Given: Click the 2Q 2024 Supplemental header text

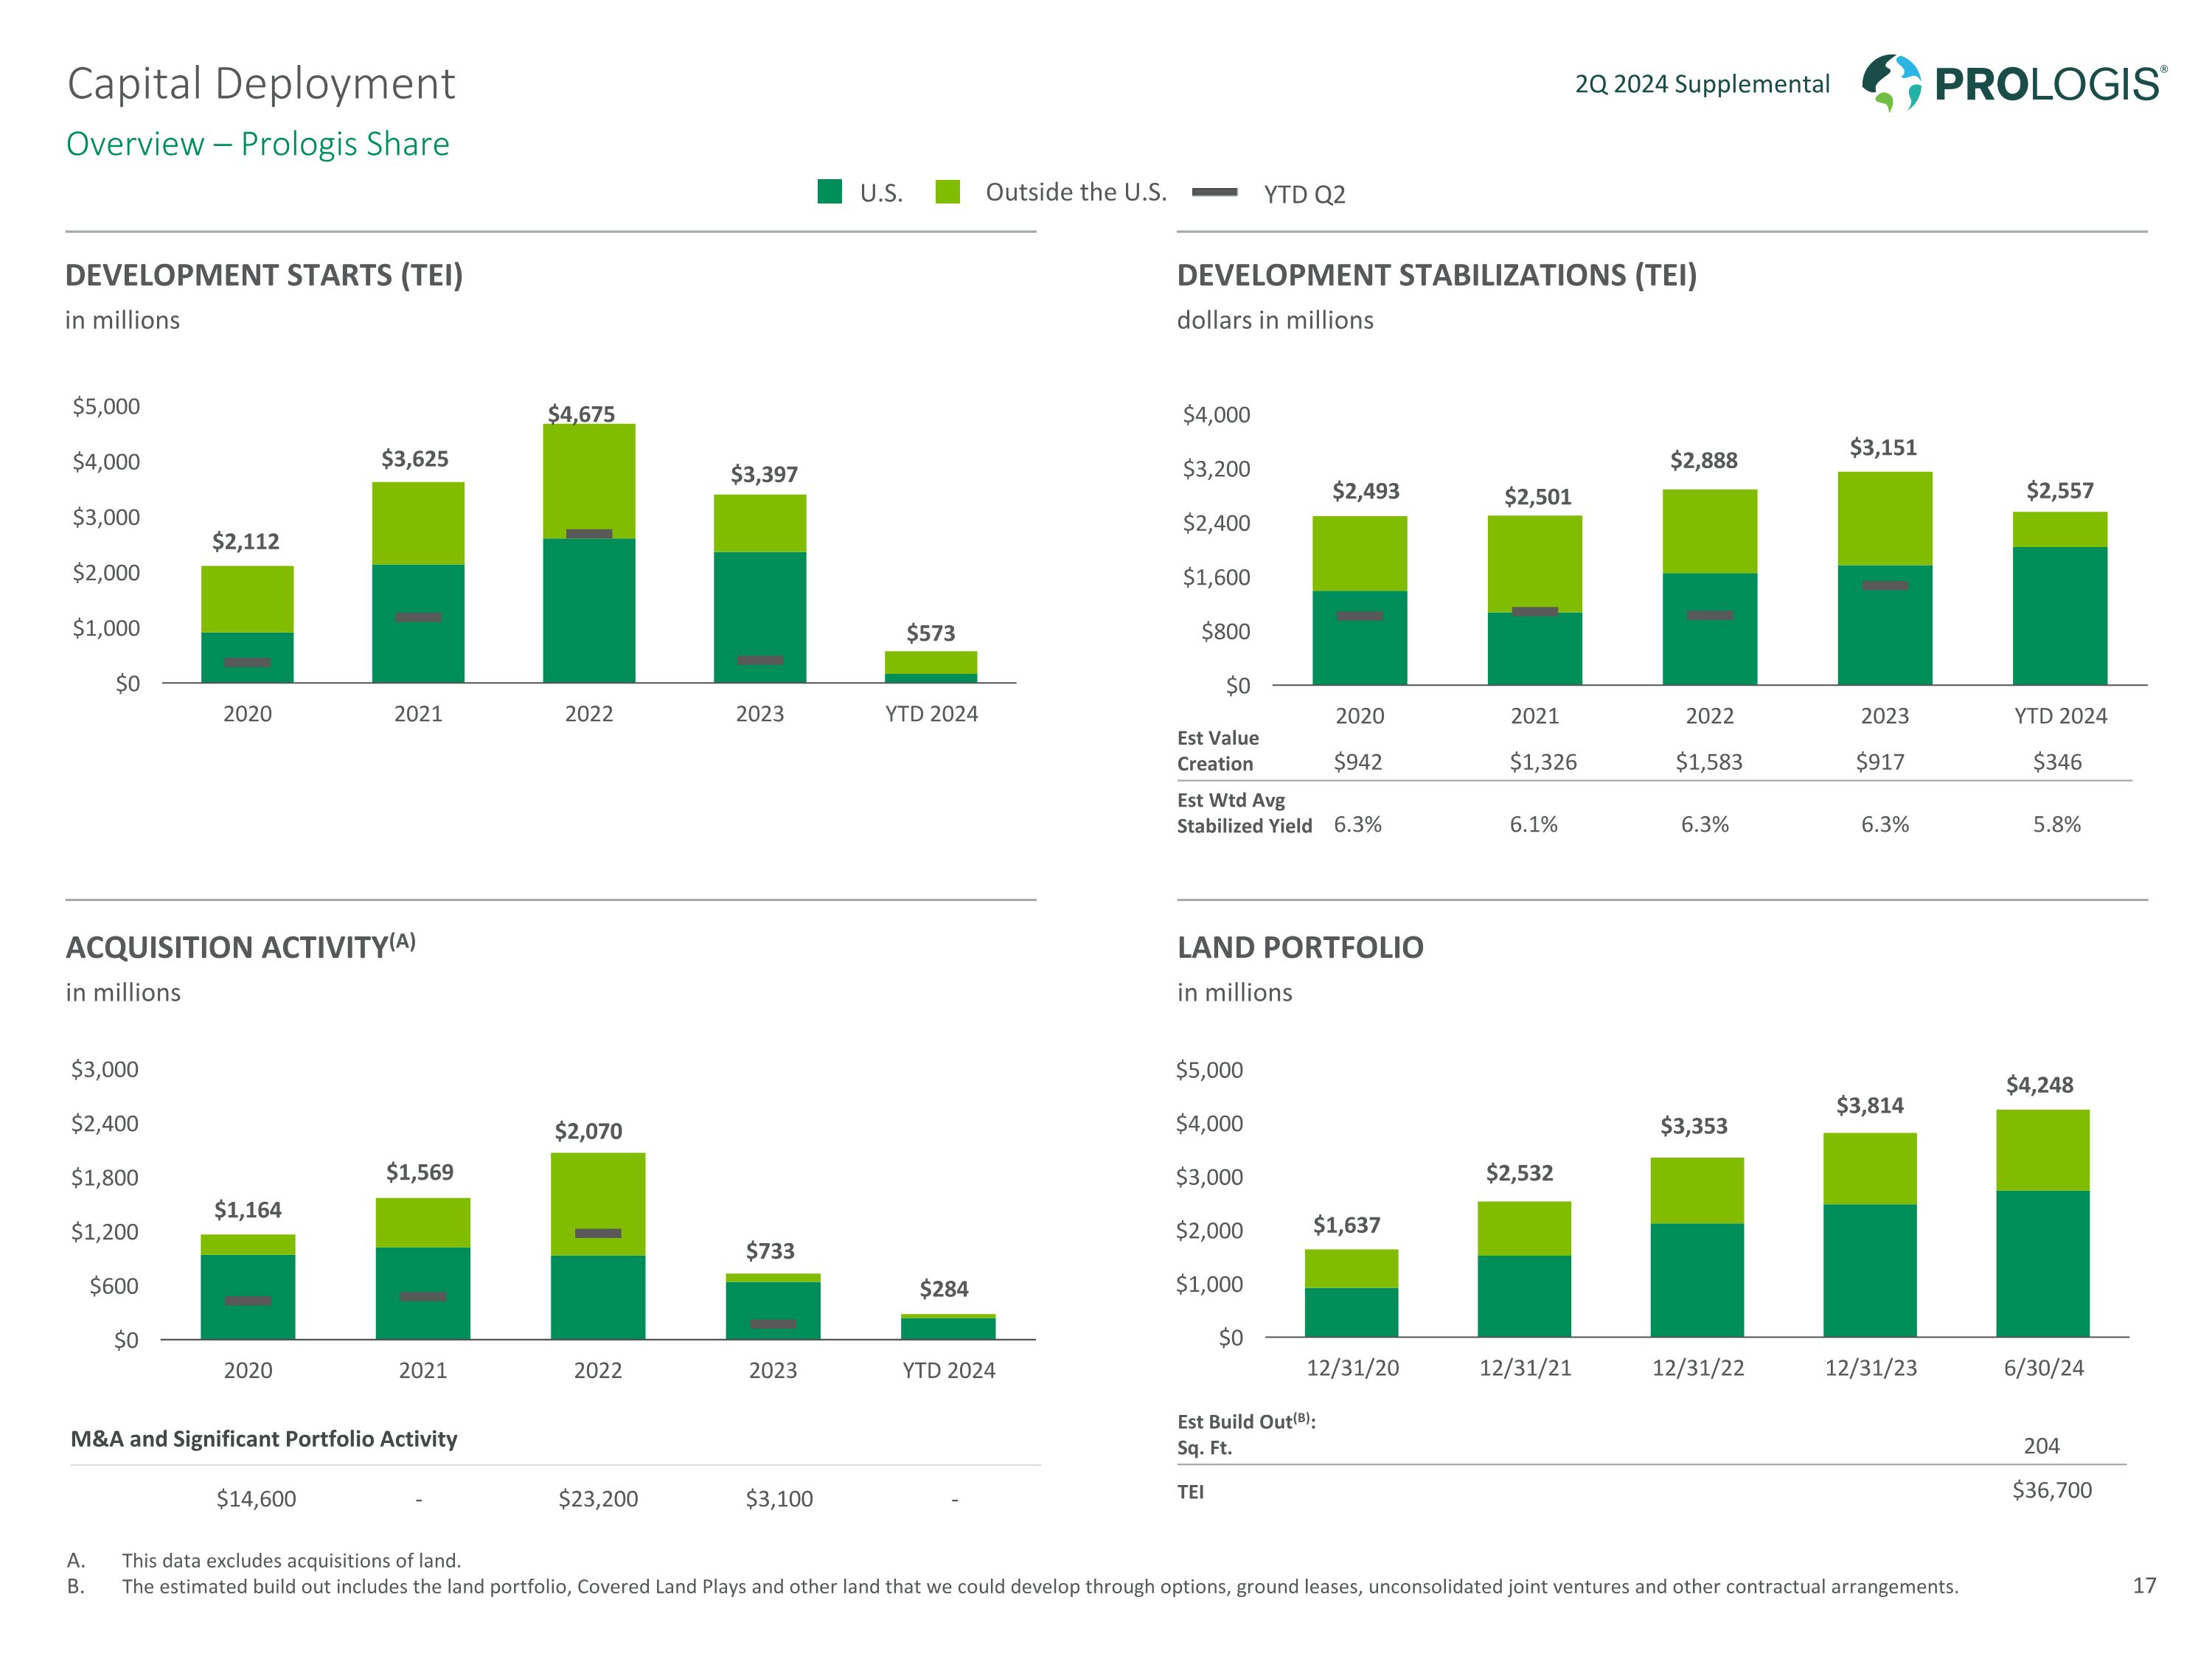Looking at the screenshot, I should pyautogui.click(x=1702, y=84).
